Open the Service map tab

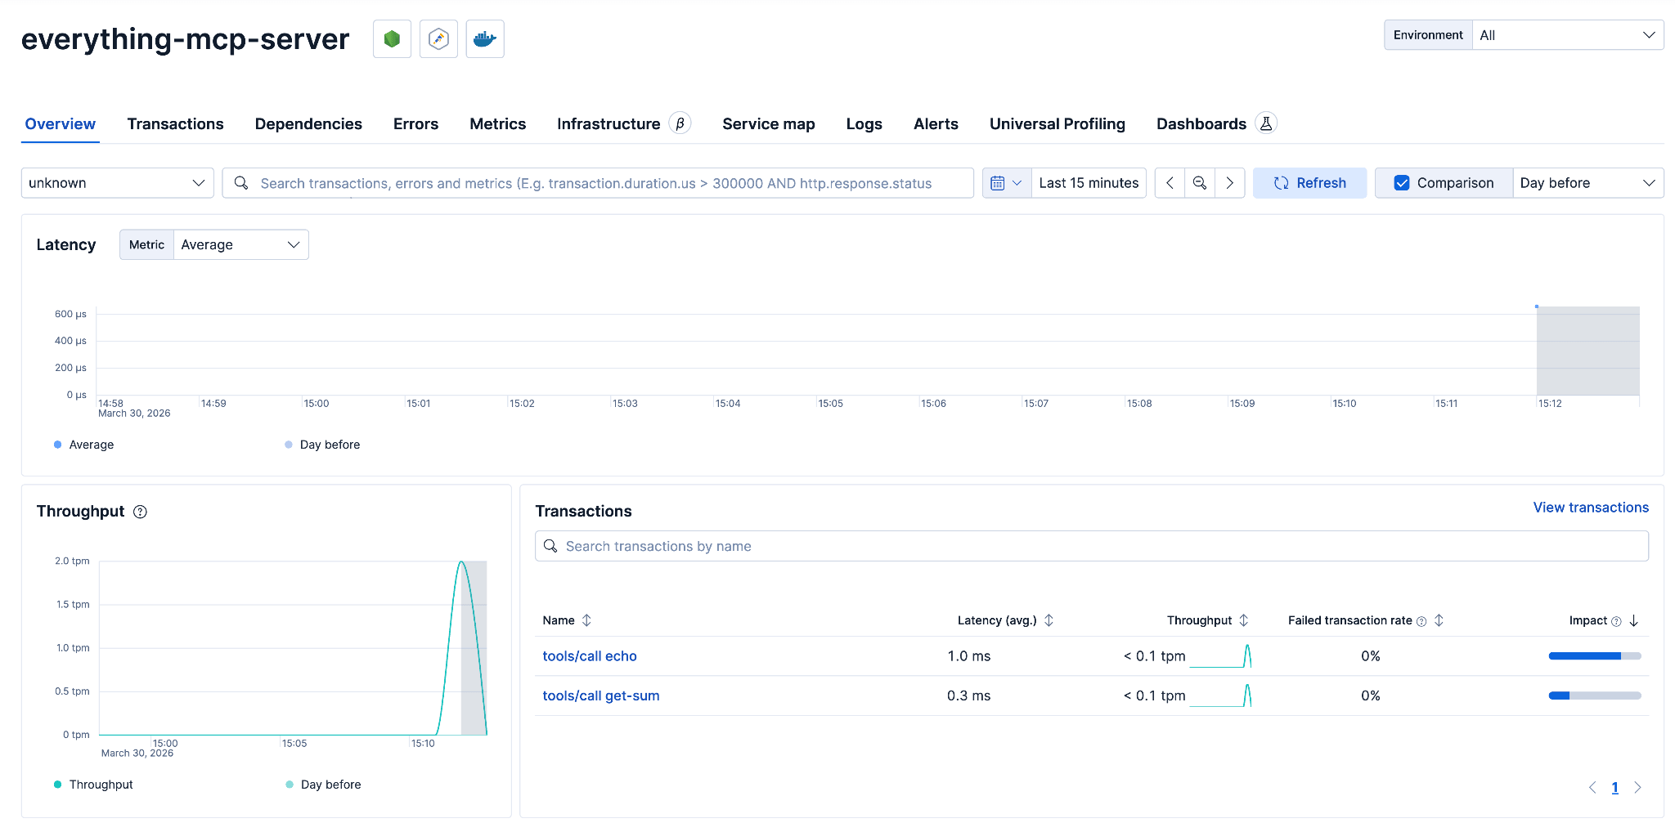point(769,124)
